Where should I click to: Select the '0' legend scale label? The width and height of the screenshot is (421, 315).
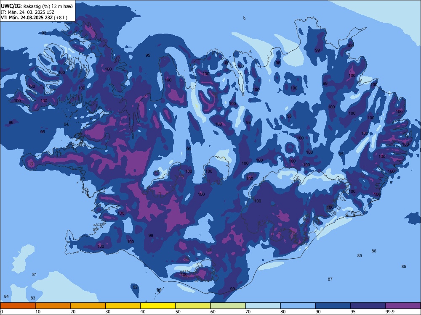point(2,312)
